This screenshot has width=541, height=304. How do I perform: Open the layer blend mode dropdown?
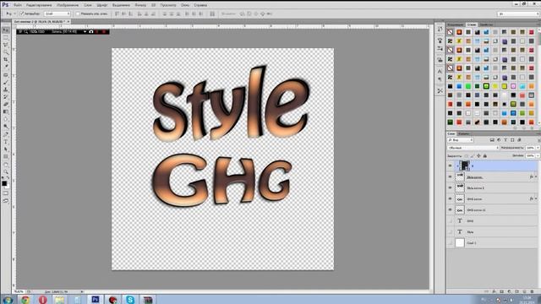coord(473,148)
